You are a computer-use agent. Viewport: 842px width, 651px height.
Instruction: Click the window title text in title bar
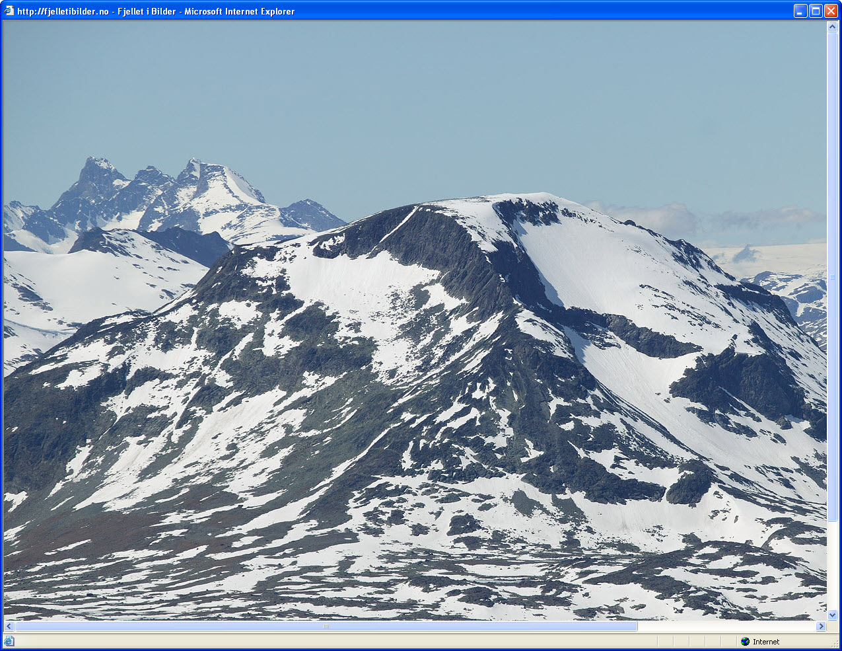[x=156, y=11]
